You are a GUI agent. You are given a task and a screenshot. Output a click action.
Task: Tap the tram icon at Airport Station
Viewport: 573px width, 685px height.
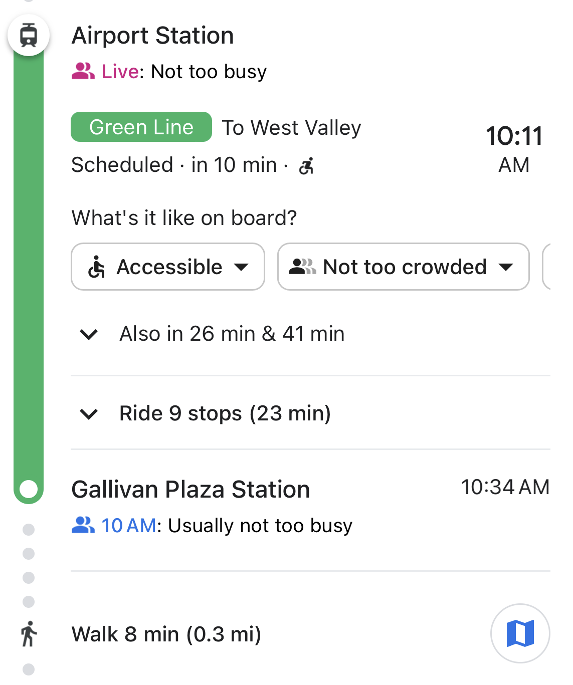pyautogui.click(x=29, y=35)
